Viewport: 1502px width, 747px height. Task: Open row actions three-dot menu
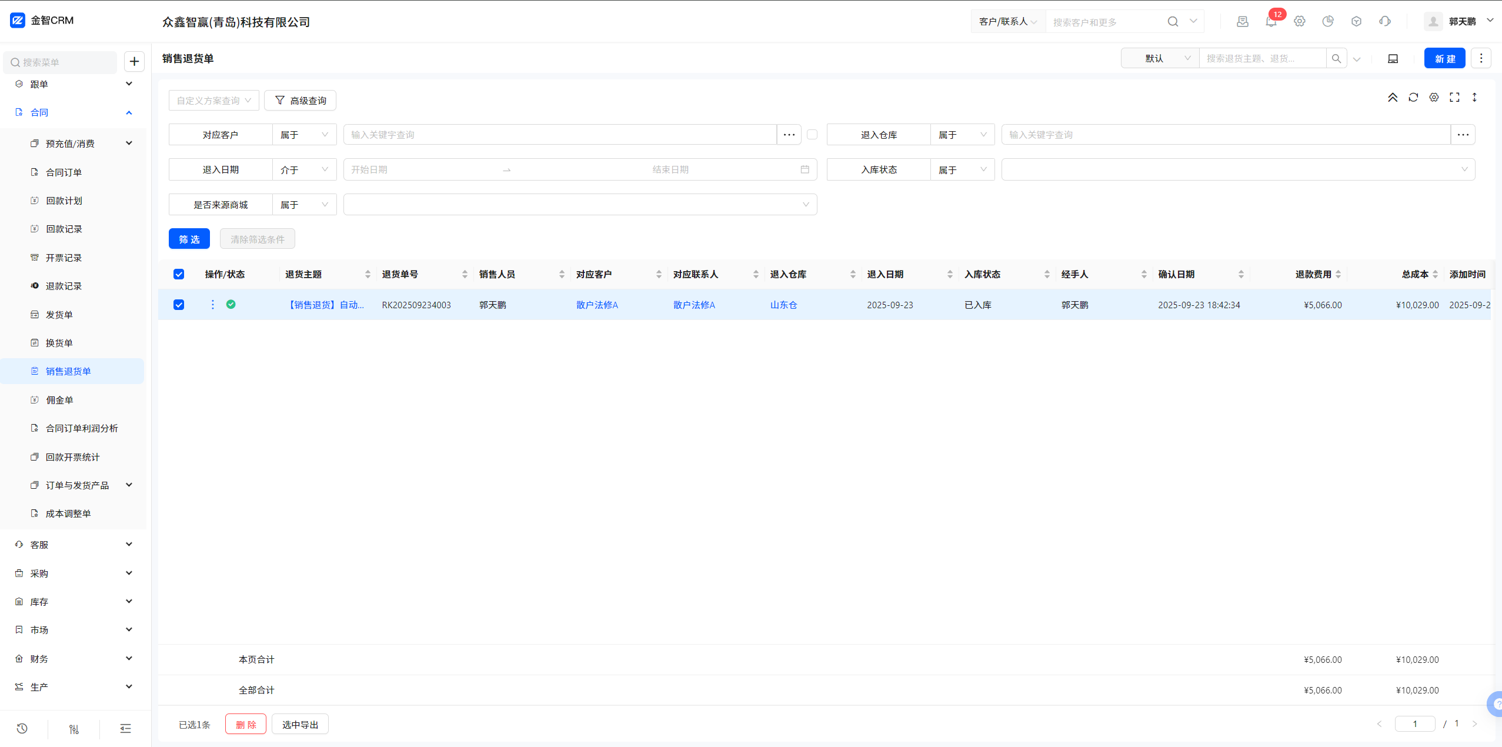[213, 305]
